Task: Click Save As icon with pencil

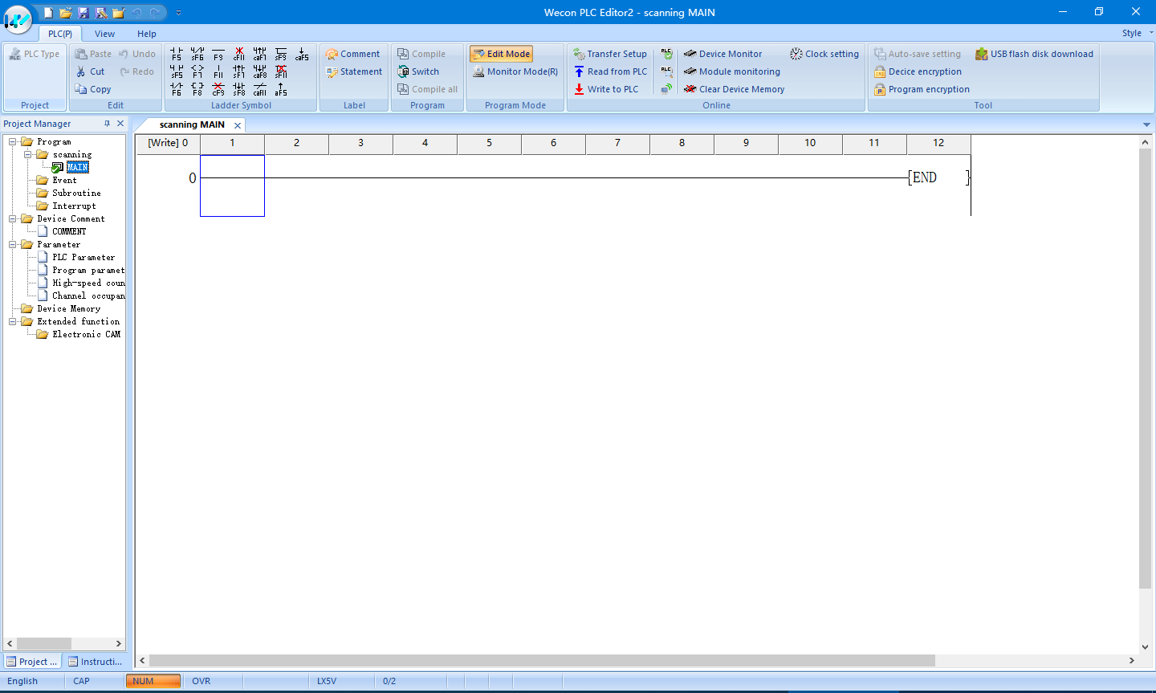Action: tap(101, 13)
